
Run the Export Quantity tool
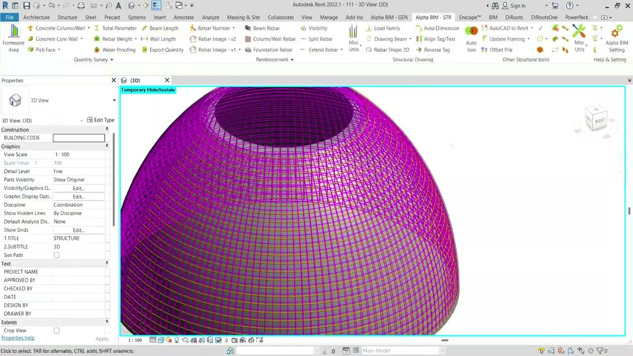point(162,50)
